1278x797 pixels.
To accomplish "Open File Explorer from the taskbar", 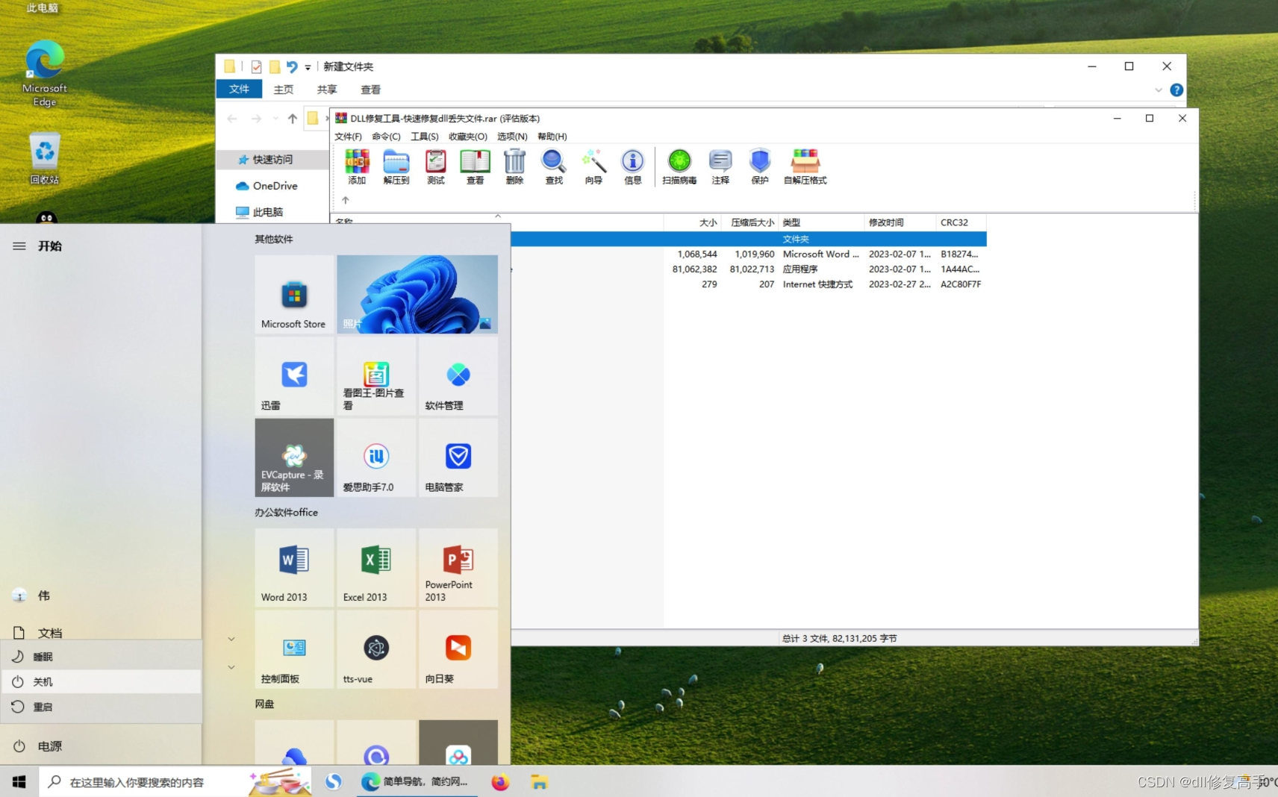I will (x=540, y=782).
